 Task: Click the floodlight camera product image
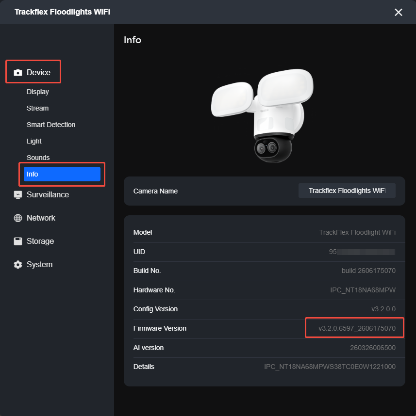[x=262, y=115]
